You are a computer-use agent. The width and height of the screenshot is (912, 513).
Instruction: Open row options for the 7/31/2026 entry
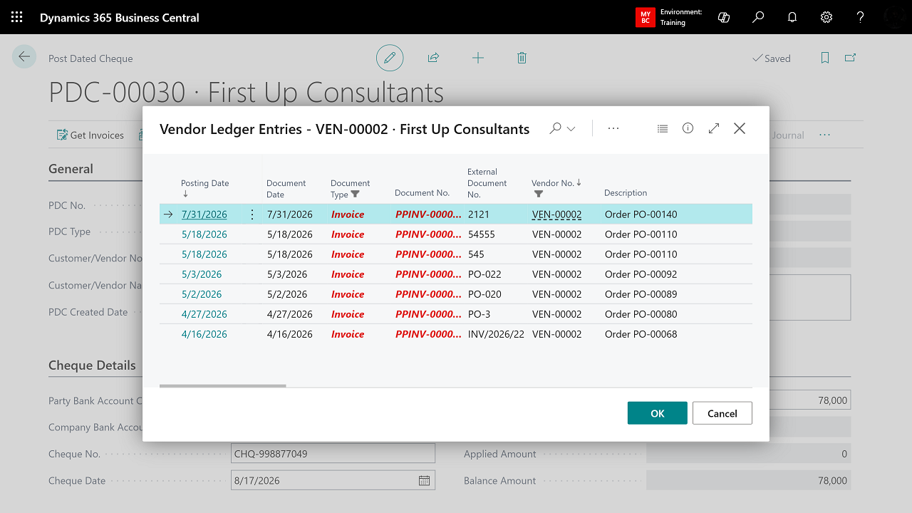(252, 214)
